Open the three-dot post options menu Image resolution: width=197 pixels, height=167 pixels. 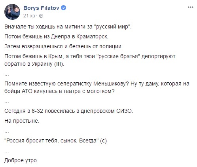click(191, 7)
